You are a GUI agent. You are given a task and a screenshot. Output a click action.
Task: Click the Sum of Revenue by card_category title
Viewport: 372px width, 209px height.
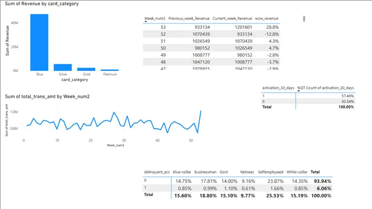point(42,3)
